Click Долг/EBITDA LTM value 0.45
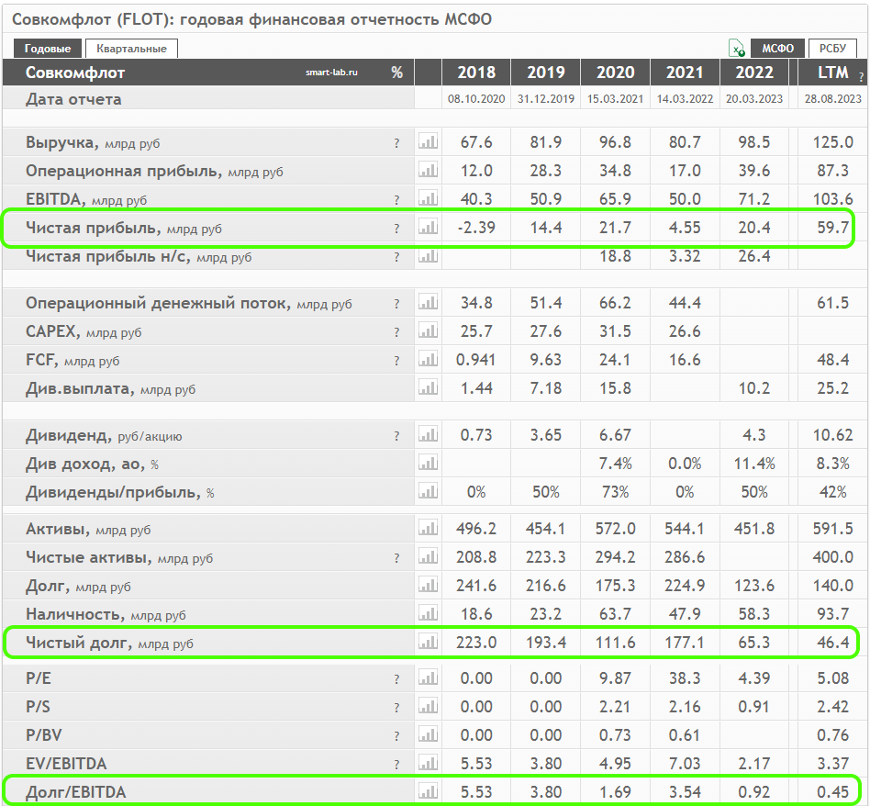870x806 pixels. pyautogui.click(x=832, y=791)
